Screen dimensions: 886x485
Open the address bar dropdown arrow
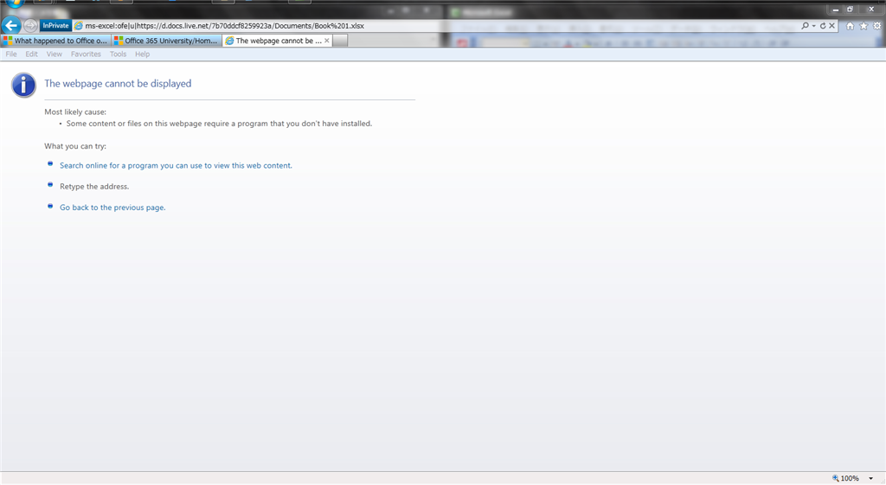click(813, 26)
